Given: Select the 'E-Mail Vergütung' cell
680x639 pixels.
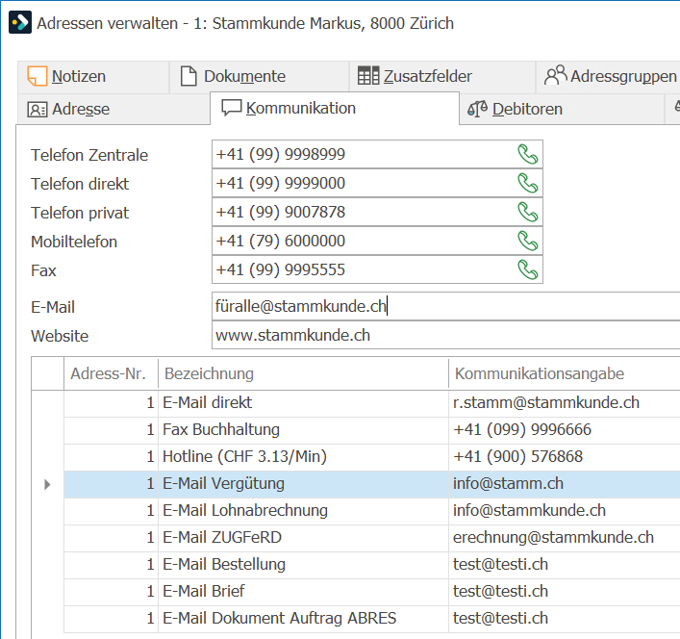Looking at the screenshot, I should coord(303,484).
